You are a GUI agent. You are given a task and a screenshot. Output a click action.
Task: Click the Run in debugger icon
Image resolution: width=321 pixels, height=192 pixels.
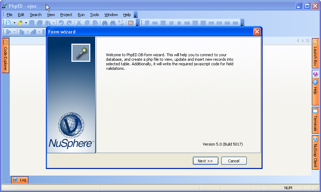click(22, 32)
